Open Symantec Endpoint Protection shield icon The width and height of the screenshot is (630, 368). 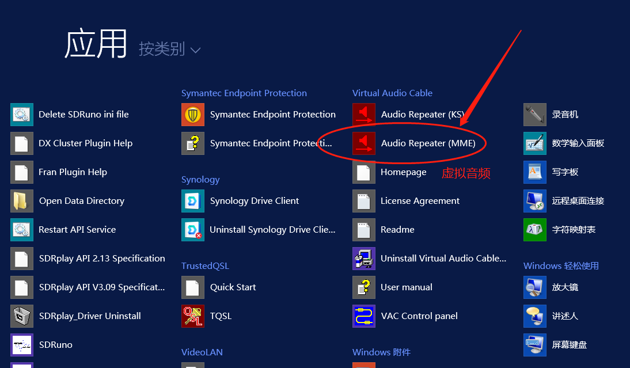pyautogui.click(x=193, y=115)
